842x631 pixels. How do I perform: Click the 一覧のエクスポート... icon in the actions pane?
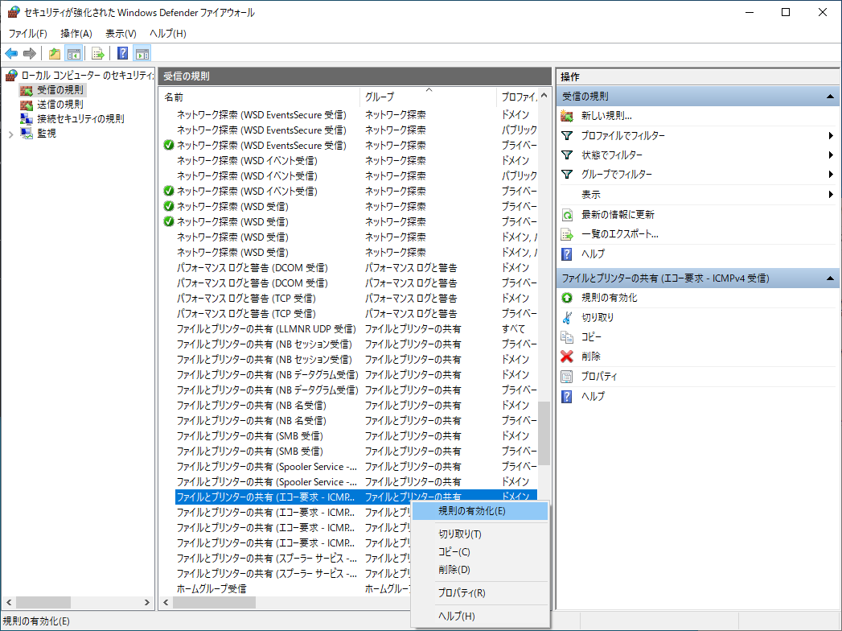point(567,234)
